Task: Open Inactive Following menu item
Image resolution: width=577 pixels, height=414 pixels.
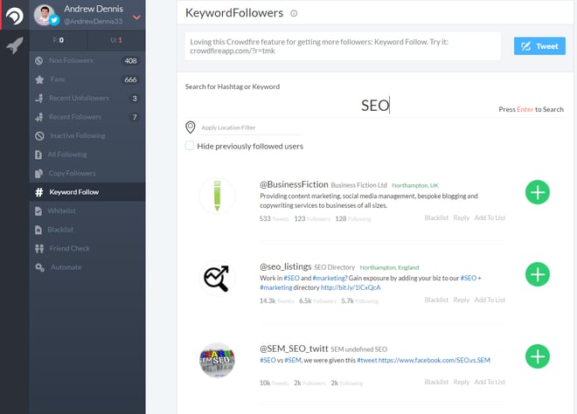Action: 87,135
